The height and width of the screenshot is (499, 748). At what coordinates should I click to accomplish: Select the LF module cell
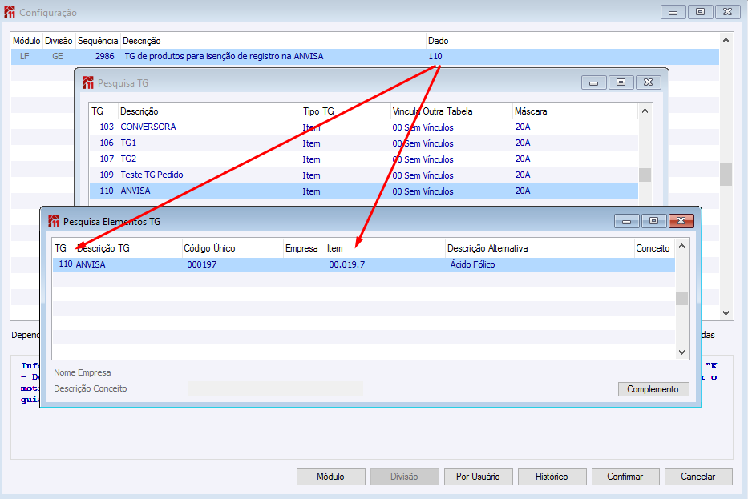pyautogui.click(x=24, y=56)
